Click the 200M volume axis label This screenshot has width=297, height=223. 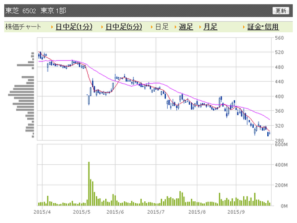[281, 185]
